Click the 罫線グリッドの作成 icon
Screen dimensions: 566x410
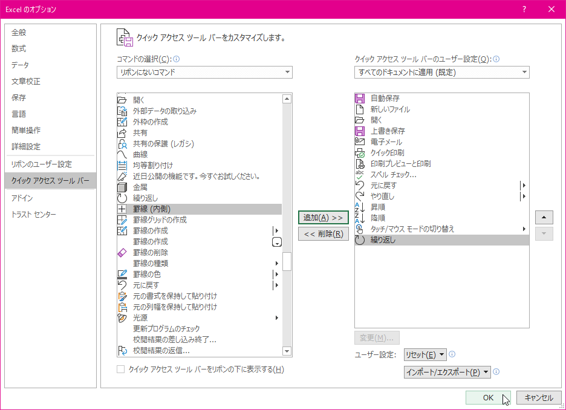coord(122,220)
